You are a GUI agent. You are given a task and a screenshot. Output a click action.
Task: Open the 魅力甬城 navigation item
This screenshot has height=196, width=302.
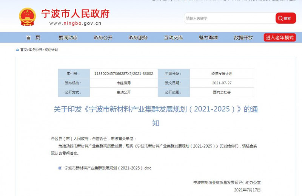pos(208,37)
